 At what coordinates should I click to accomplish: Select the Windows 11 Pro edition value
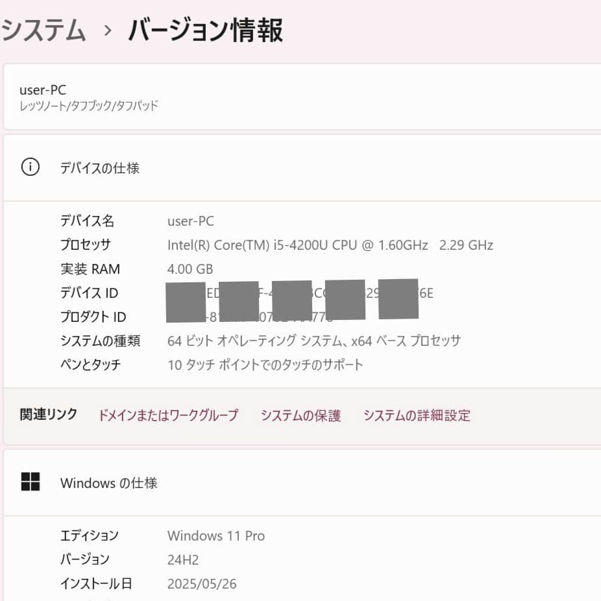tap(216, 535)
